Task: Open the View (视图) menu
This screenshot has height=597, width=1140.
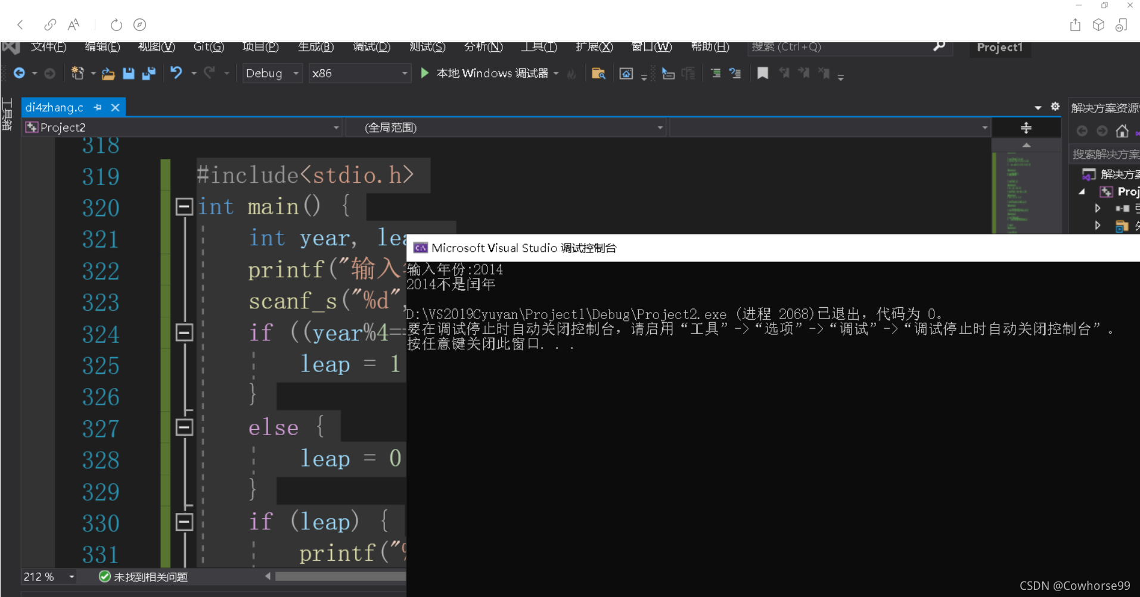Action: [x=156, y=47]
